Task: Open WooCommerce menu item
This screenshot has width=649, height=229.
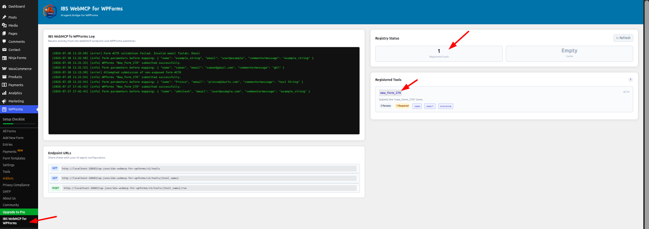Action: (19, 69)
